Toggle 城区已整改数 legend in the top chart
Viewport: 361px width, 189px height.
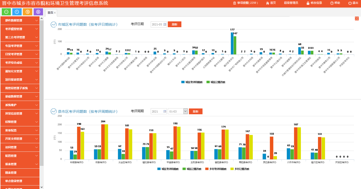216,82
